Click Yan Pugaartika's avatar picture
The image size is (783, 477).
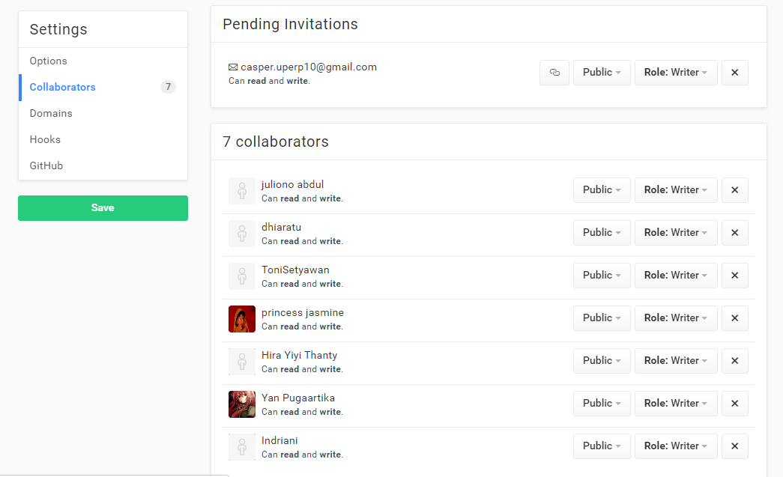point(242,404)
